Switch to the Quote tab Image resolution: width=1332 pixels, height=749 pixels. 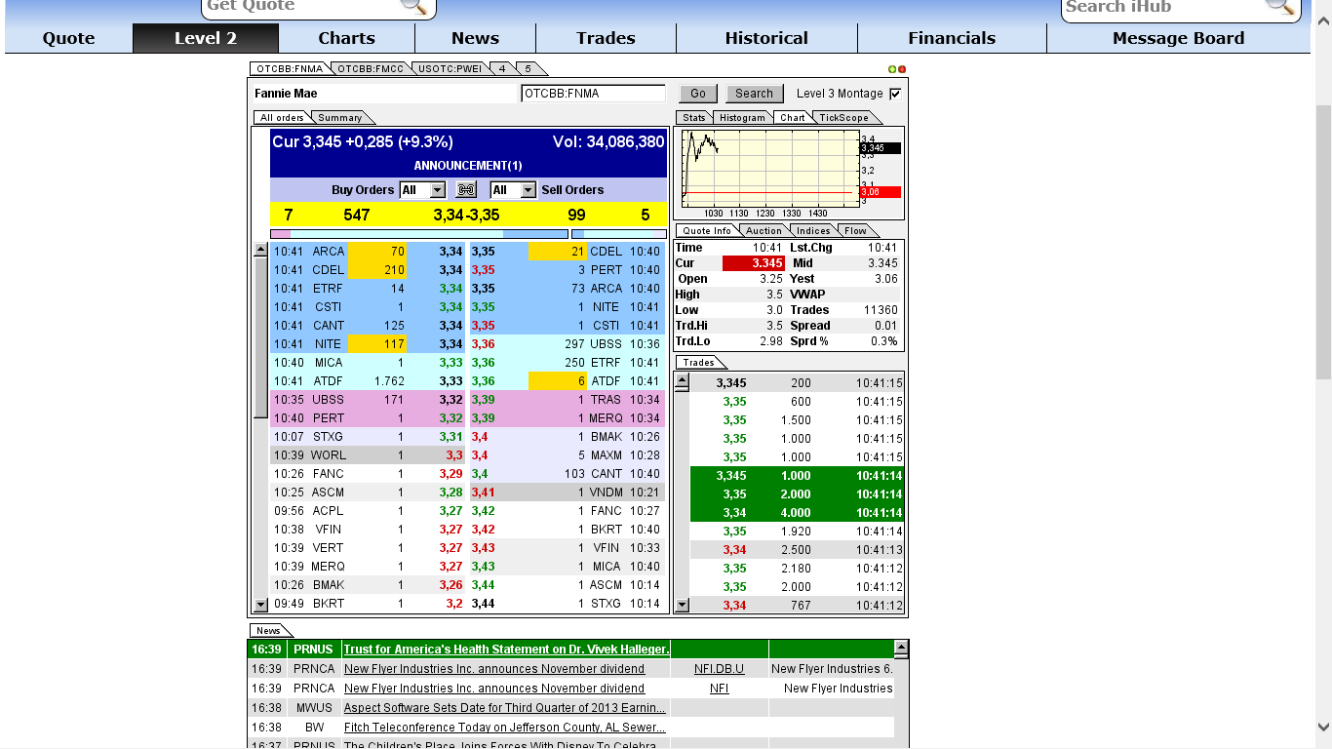[x=68, y=38]
